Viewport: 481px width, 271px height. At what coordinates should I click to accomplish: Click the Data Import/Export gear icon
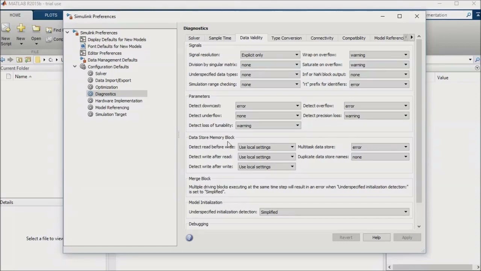tap(90, 80)
